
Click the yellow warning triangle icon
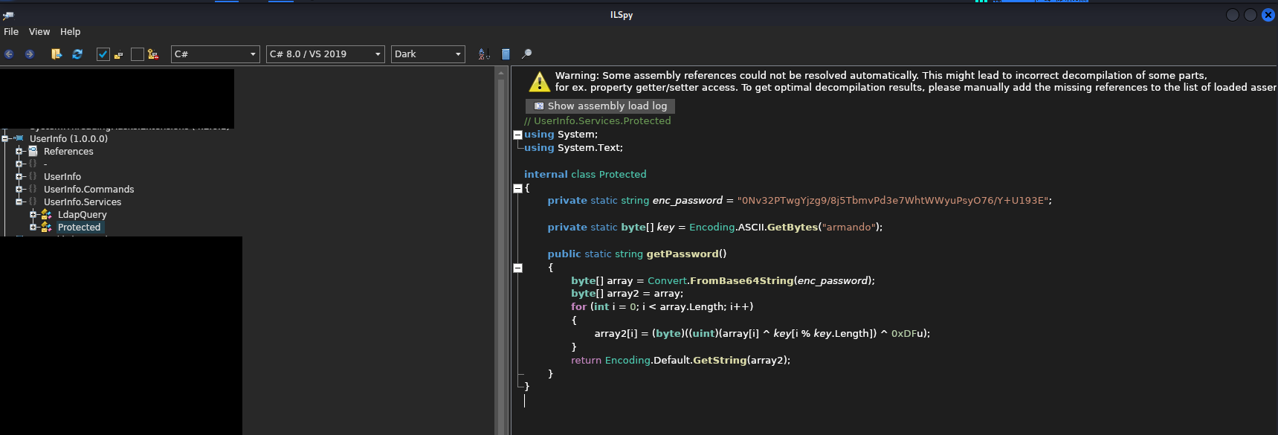point(539,82)
